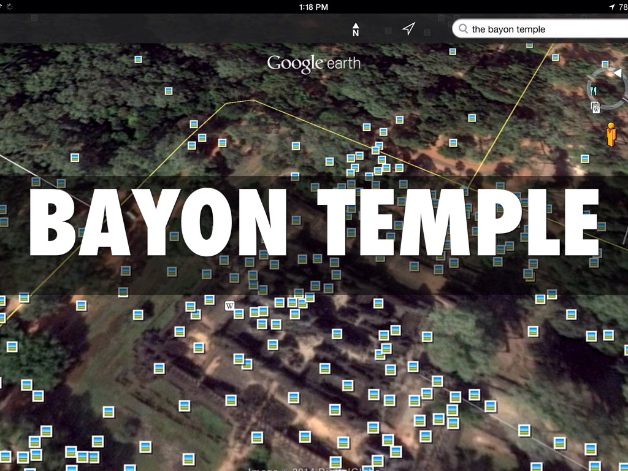Open photo marker below-left of Google earth logo

tap(169, 91)
